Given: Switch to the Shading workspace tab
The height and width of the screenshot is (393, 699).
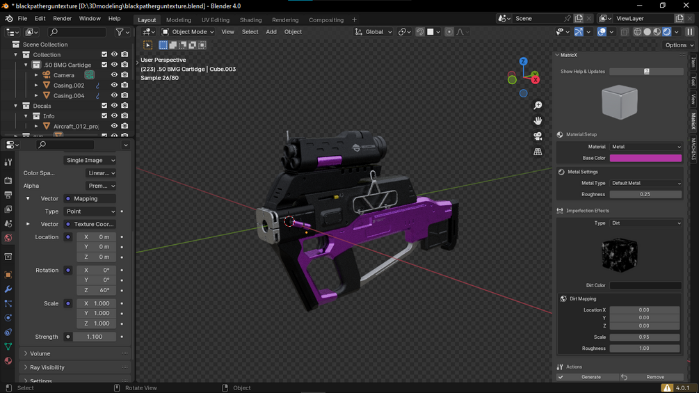Looking at the screenshot, I should click(x=250, y=20).
